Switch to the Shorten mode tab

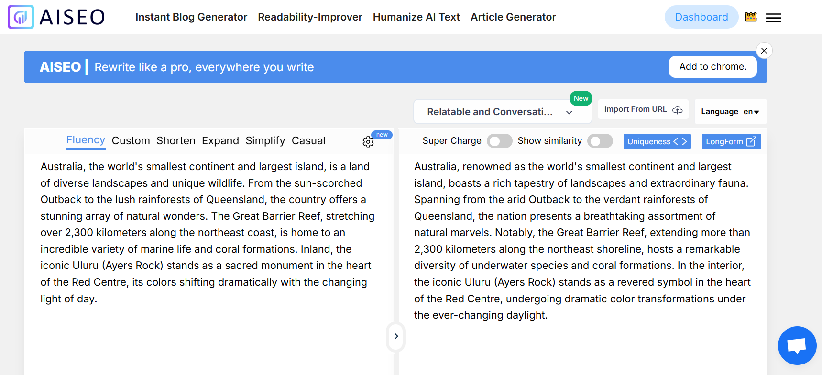175,141
